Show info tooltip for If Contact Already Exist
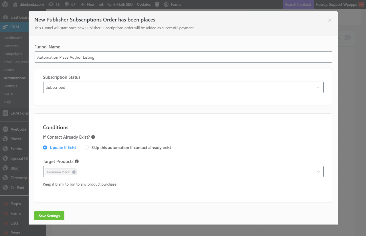This screenshot has height=236, width=366. [93, 137]
